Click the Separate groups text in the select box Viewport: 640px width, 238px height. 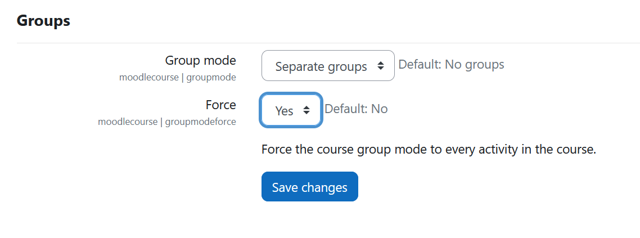point(321,66)
